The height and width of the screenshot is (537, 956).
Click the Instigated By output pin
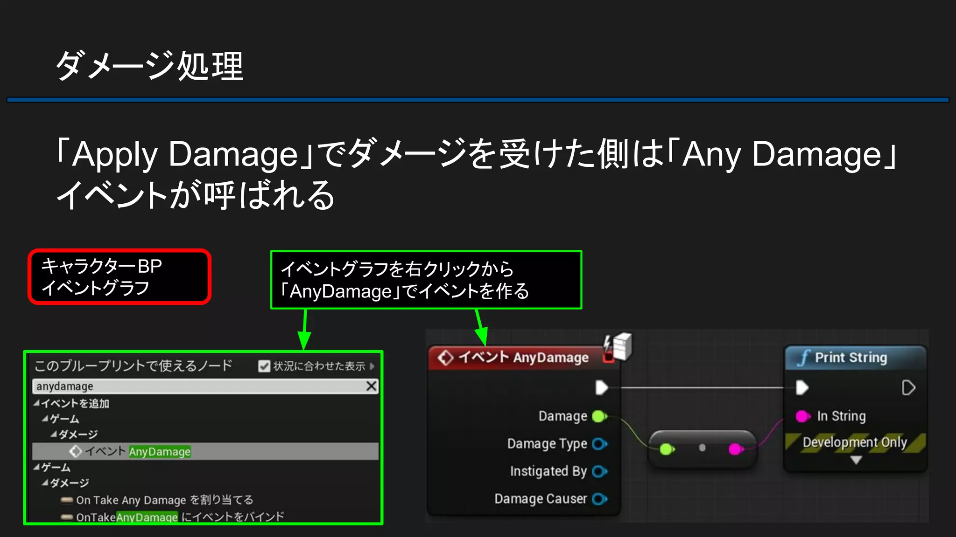pos(599,471)
